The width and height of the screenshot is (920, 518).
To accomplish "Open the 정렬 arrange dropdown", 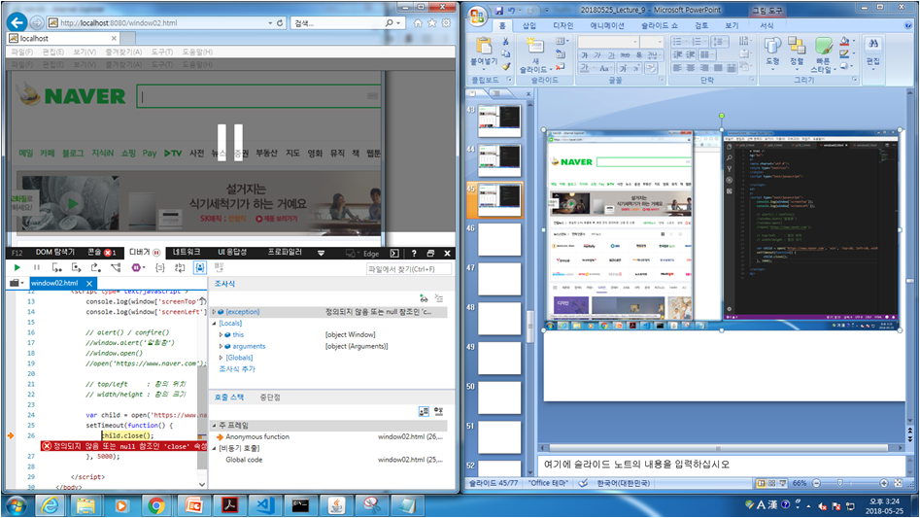I will pos(797,52).
